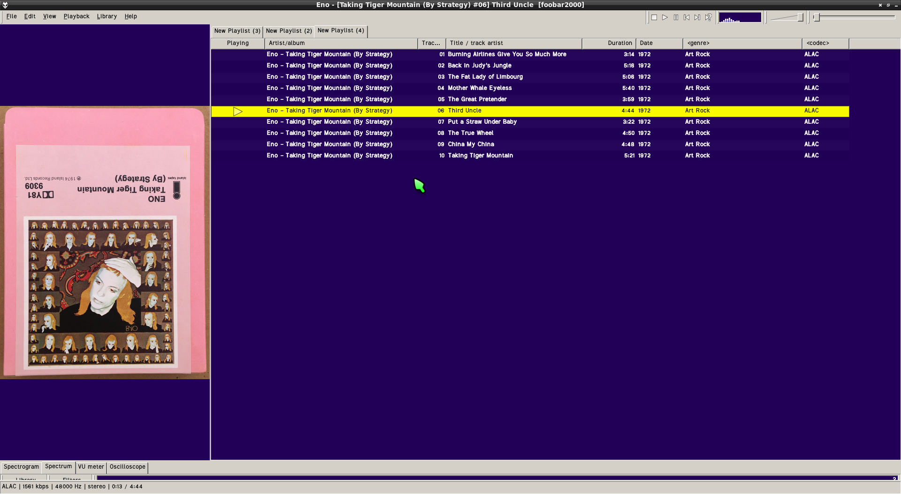The height and width of the screenshot is (494, 901).
Task: Open the Help menu
Action: (131, 16)
